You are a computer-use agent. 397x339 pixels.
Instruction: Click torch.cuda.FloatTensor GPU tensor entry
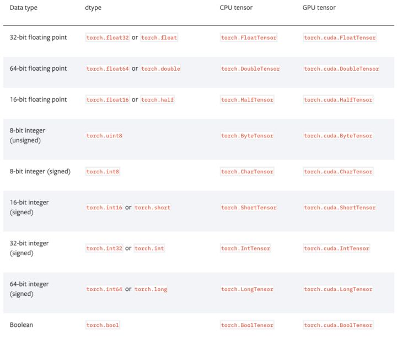[340, 38]
